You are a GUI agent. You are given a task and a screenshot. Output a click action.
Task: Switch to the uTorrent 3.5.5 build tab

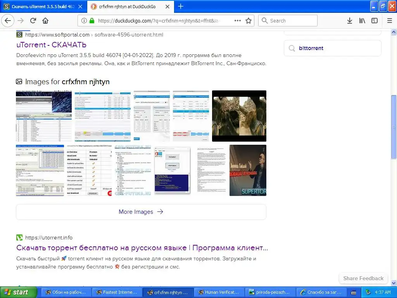click(43, 7)
